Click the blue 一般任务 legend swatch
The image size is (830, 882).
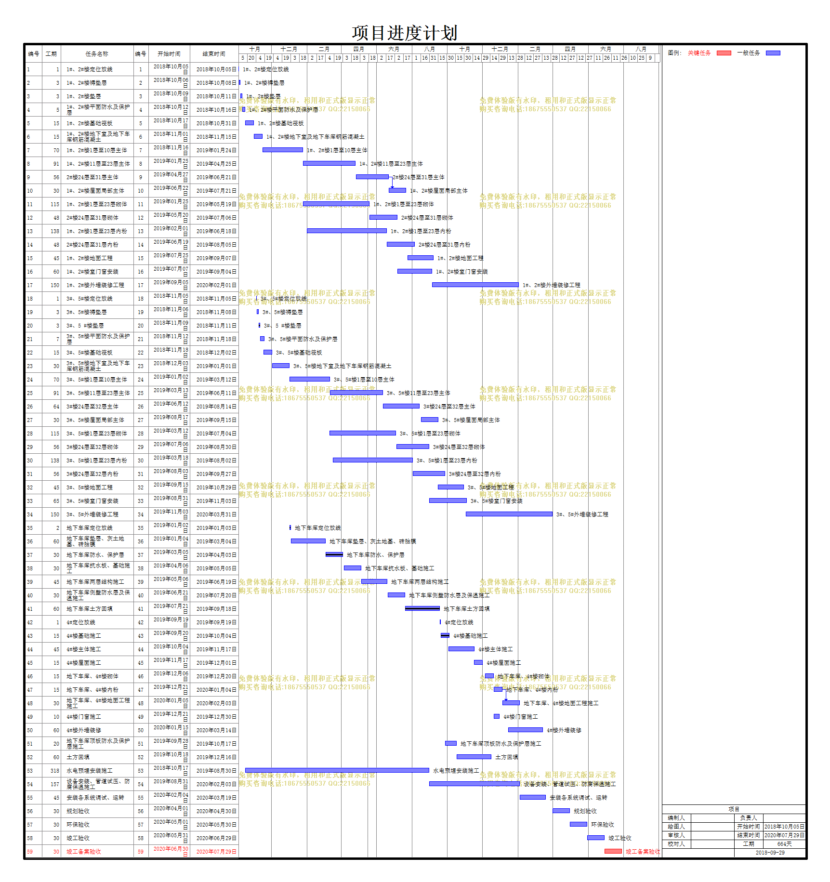click(x=773, y=53)
